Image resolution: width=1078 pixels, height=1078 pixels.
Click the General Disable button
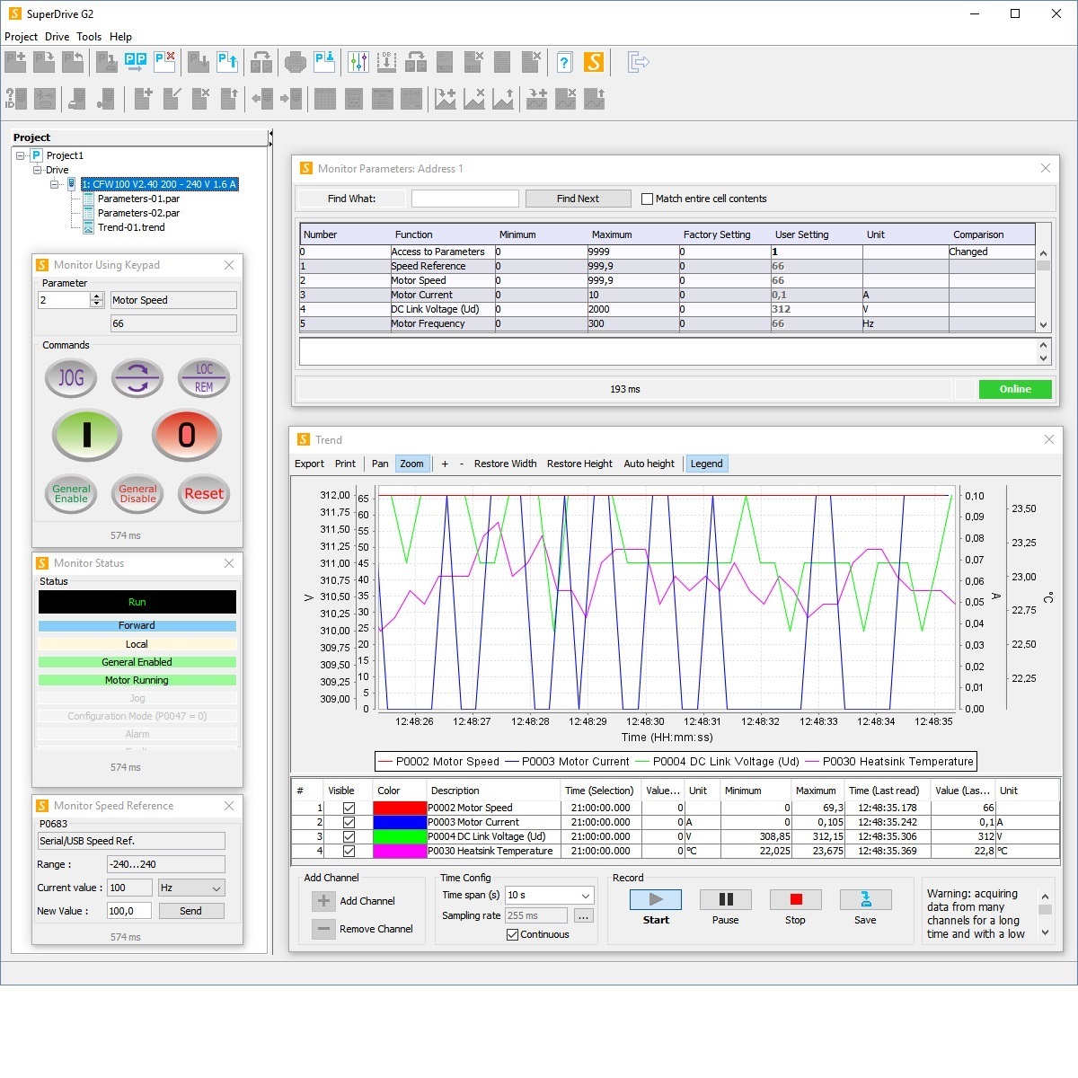coord(137,493)
